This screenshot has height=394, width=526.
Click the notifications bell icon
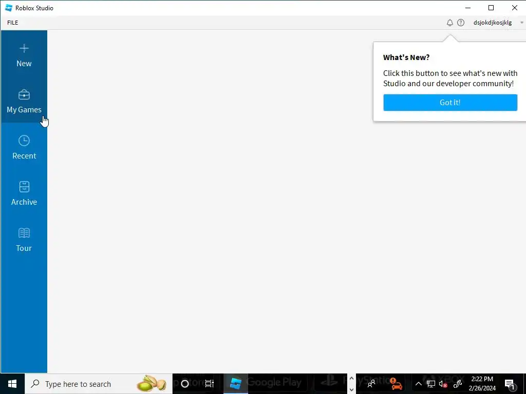450,23
